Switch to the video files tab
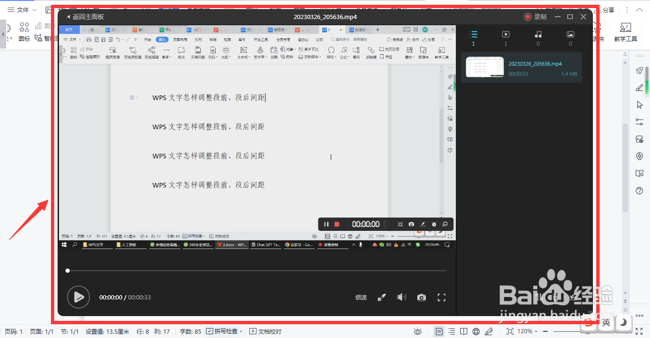 coord(506,38)
